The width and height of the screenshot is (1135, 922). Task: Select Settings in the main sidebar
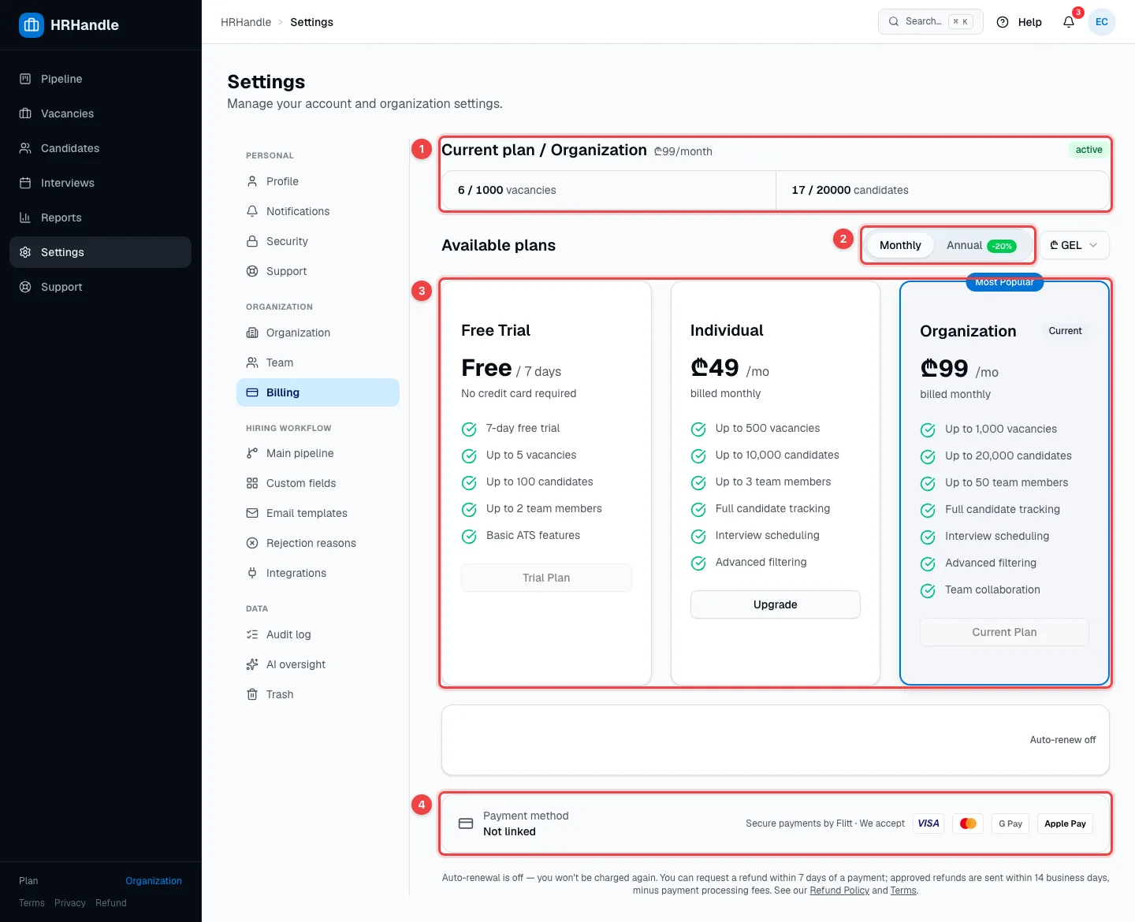pos(100,252)
